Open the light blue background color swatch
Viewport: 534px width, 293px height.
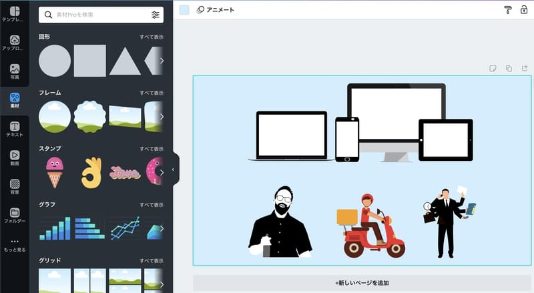184,9
